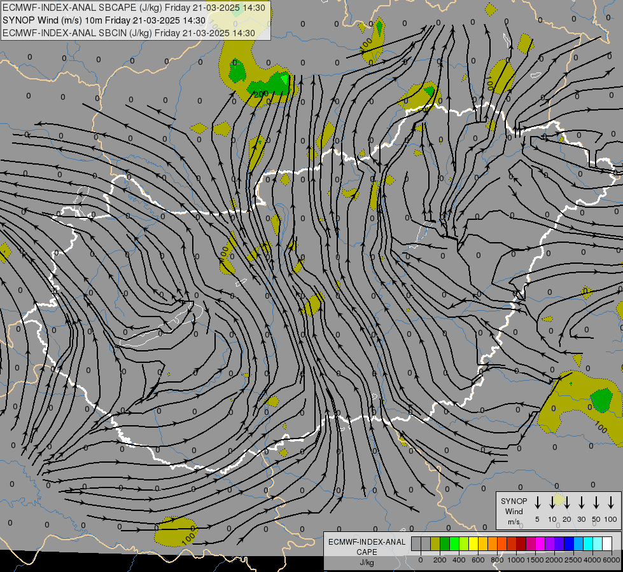Click the 5 m/s wind arrow in legend
This screenshot has height=572, width=623.
538,503
